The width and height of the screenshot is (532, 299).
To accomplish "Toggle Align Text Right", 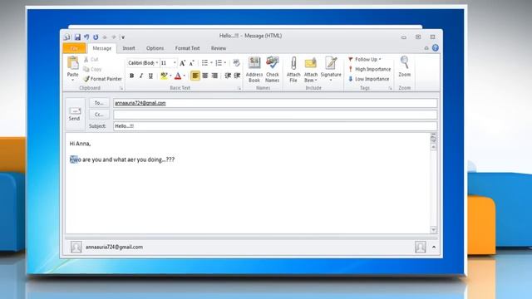I will (x=214, y=76).
